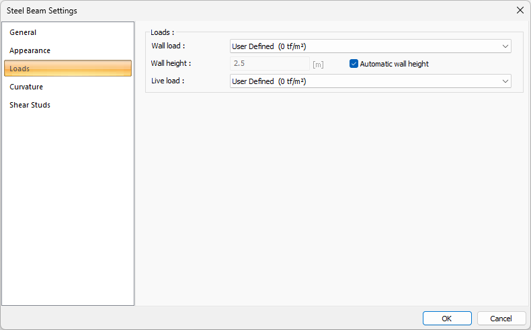The image size is (531, 330).
Task: Expand the Live load chevron arrow
Action: [505, 81]
